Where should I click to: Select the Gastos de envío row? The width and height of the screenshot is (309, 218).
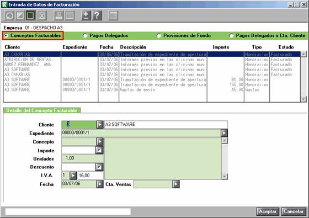[152, 89]
